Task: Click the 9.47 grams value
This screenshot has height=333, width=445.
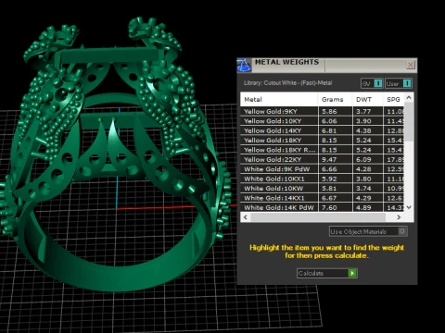Action: pos(329,160)
